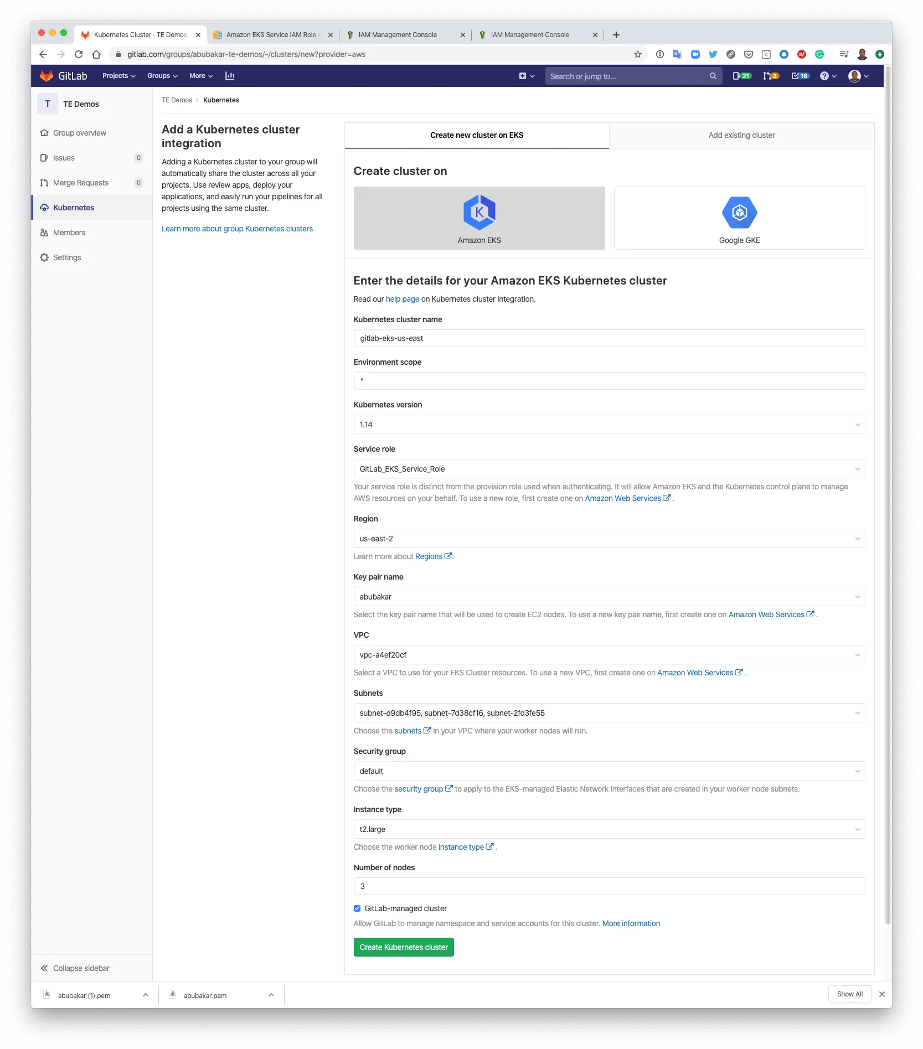Open the Region dropdown showing us-east-2
923x1049 pixels.
point(609,539)
